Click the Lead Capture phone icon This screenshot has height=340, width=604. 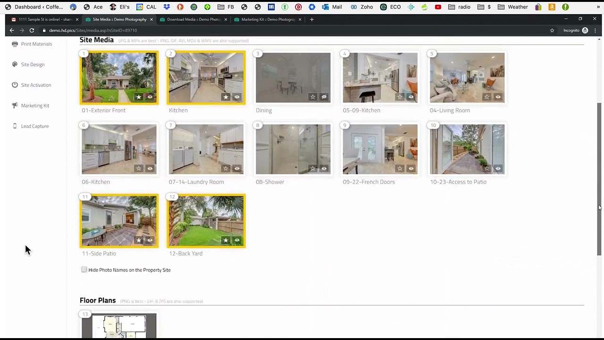(x=15, y=126)
